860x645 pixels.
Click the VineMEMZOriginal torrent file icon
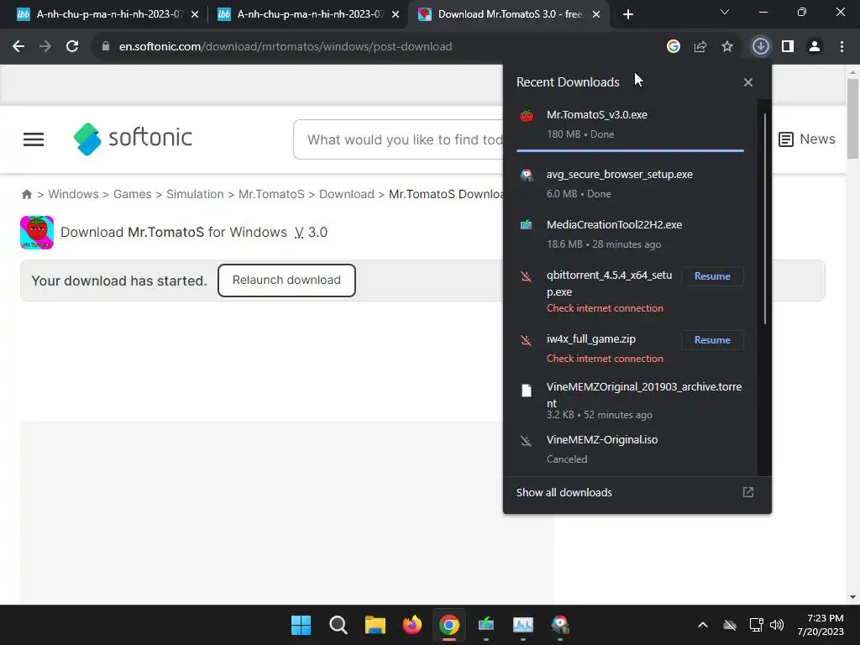tap(527, 391)
